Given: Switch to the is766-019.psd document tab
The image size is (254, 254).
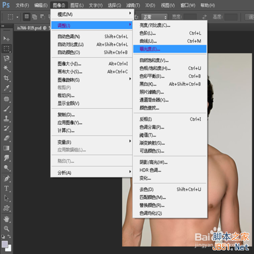Looking at the screenshot, I should pyautogui.click(x=32, y=28).
